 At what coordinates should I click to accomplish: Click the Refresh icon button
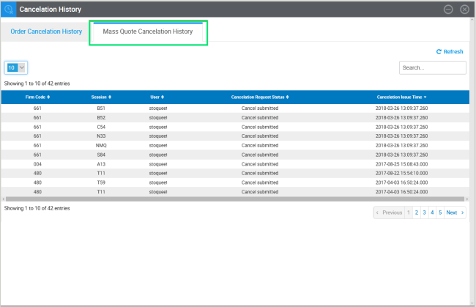(x=450, y=52)
